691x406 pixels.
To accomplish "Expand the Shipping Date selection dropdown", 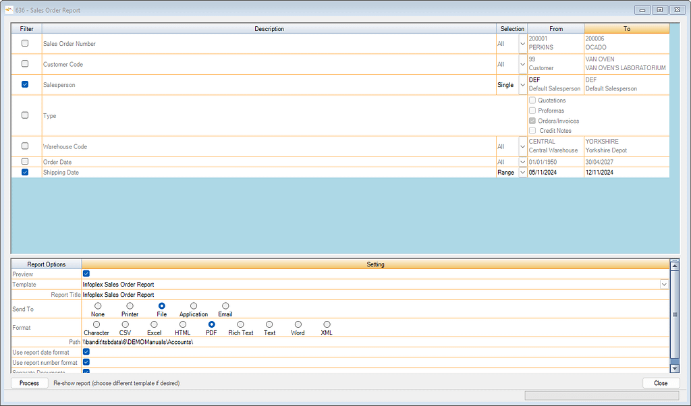I will [x=522, y=173].
